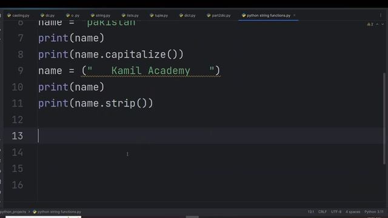The image size is (388, 218).
Task: Click line number 10 in the gutter
Action: [18, 87]
